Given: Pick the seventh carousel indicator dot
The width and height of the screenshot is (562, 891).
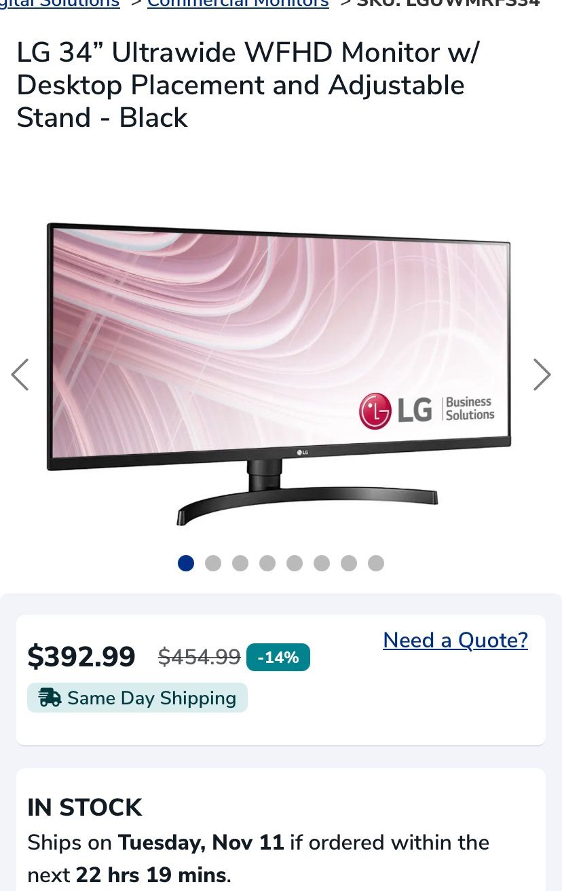Looking at the screenshot, I should 349,563.
